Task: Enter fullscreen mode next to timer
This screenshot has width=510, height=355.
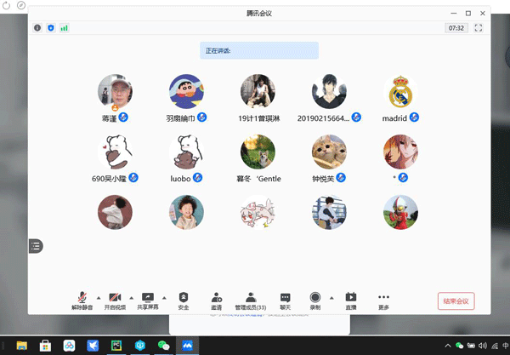Action: coord(479,28)
